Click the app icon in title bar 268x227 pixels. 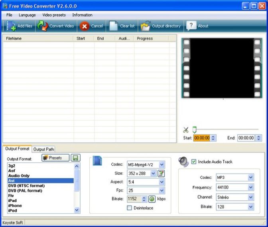pyautogui.click(x=5, y=6)
